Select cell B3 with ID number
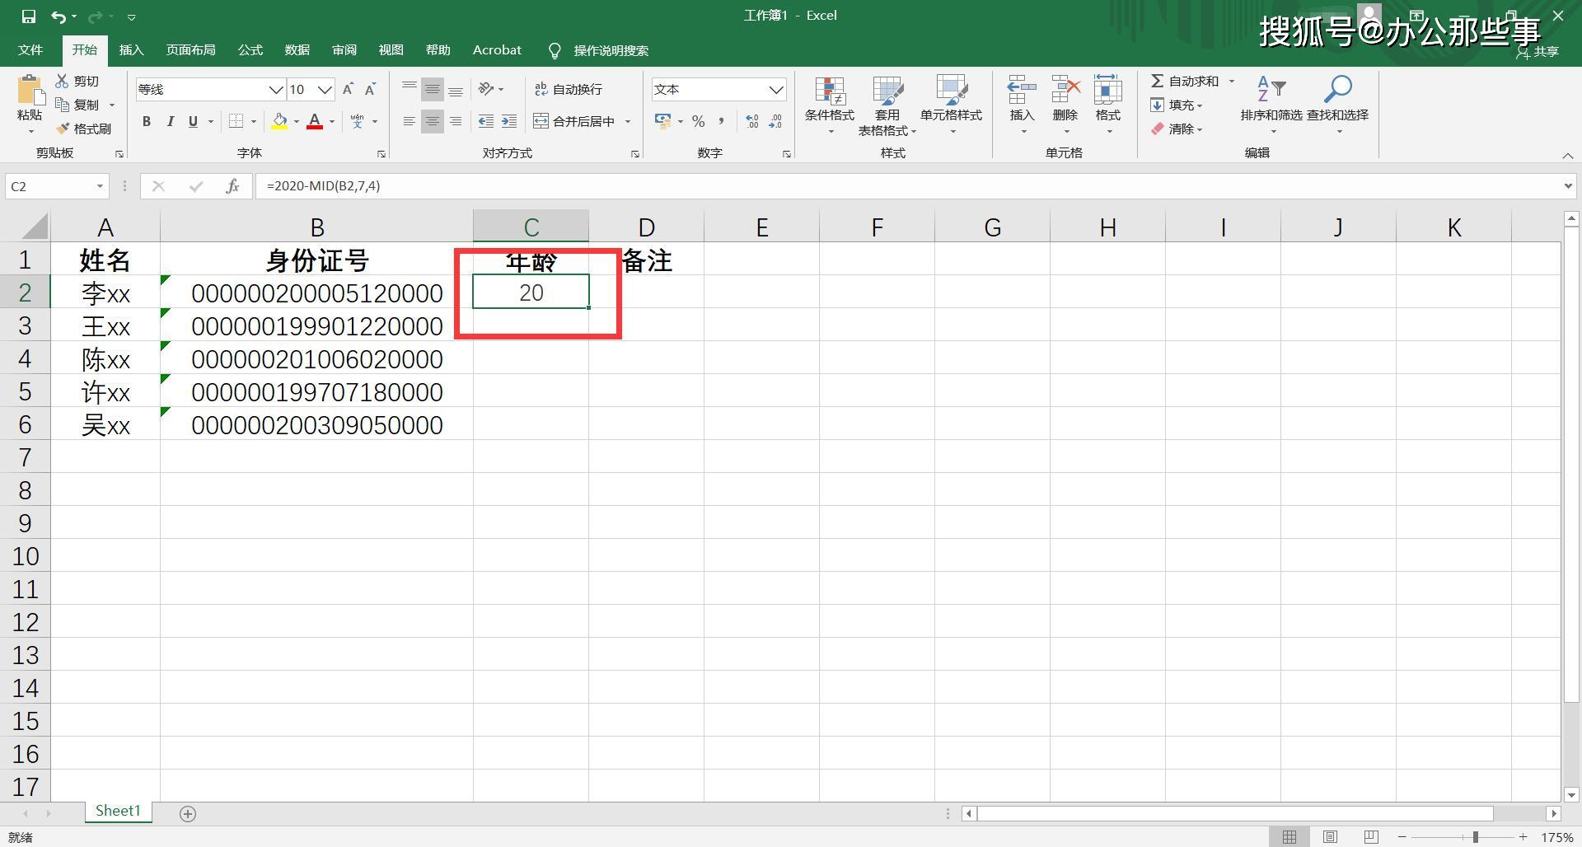 pyautogui.click(x=316, y=326)
